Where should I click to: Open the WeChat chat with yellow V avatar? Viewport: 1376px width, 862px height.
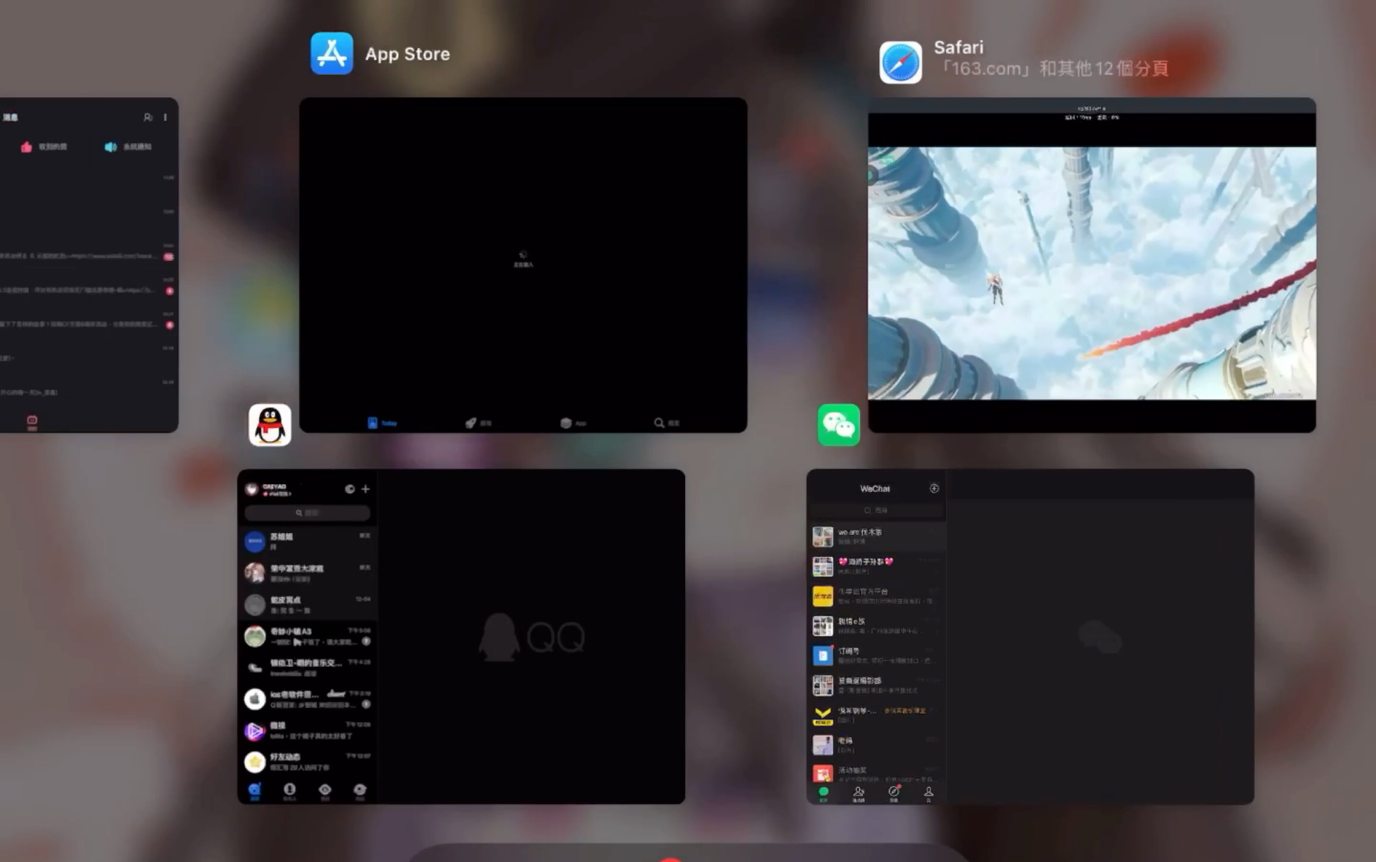point(876,715)
